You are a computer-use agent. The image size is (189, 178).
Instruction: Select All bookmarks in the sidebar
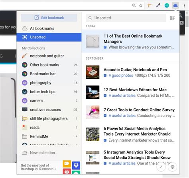(x=49, y=28)
